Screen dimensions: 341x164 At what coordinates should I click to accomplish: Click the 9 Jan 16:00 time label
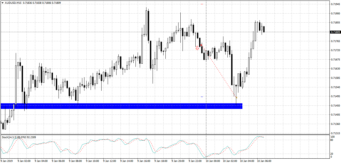(x=144, y=161)
